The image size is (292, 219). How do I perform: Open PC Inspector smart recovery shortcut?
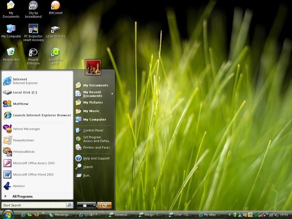(34, 33)
